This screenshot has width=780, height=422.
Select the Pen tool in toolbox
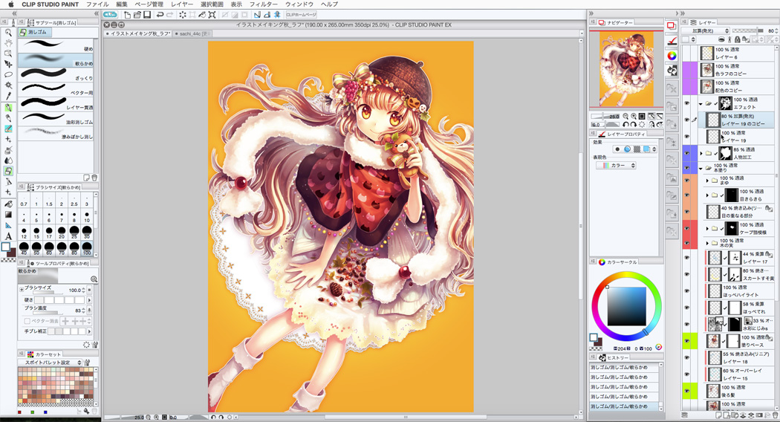pyautogui.click(x=8, y=108)
